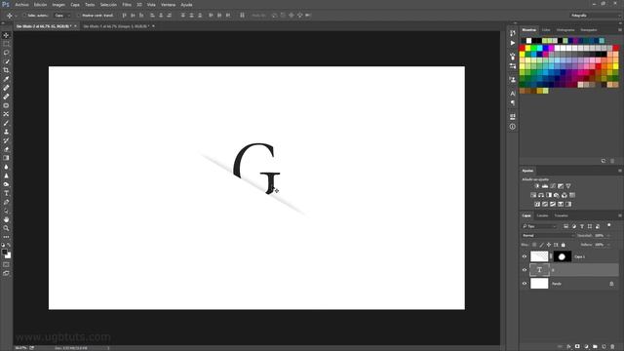Select the Lasso tool
624x351 pixels.
pyautogui.click(x=6, y=53)
